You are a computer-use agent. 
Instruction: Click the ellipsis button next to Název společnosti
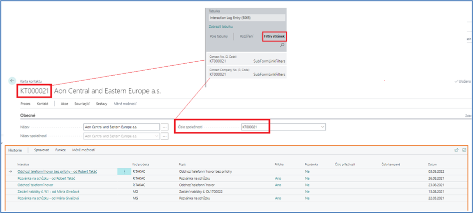[x=165, y=136]
